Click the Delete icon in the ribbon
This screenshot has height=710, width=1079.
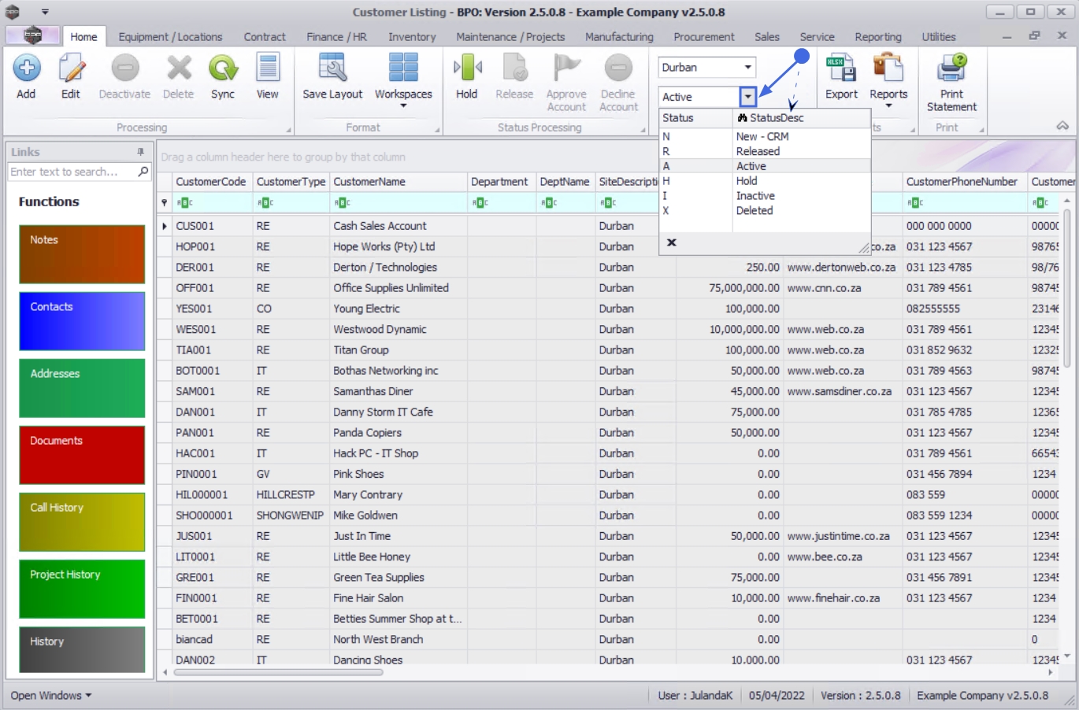pos(179,68)
